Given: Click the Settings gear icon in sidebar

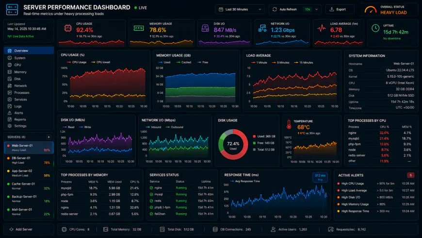Looking at the screenshot, I should (x=10, y=126).
